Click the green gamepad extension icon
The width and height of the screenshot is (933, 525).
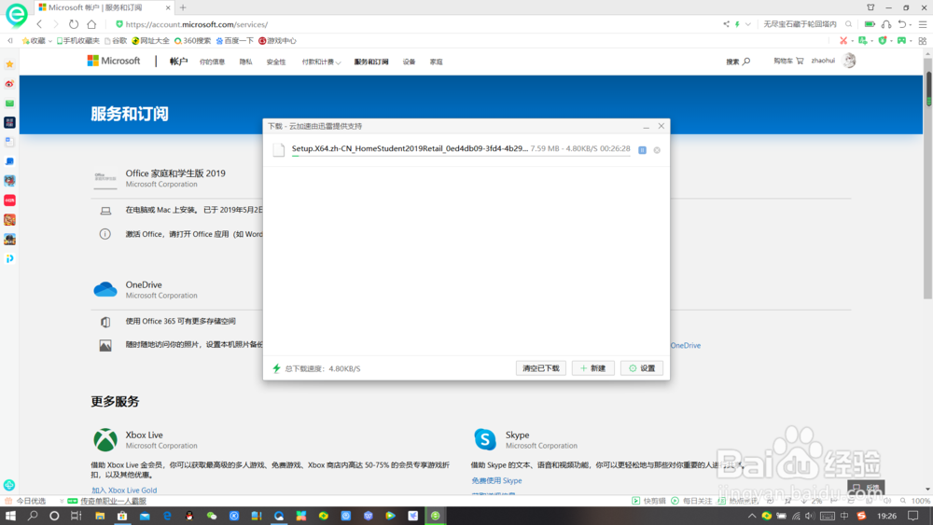pyautogui.click(x=901, y=40)
